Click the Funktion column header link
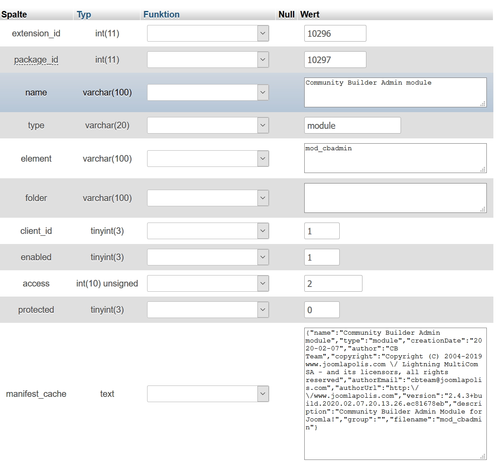This screenshot has width=496, height=463. coord(162,14)
